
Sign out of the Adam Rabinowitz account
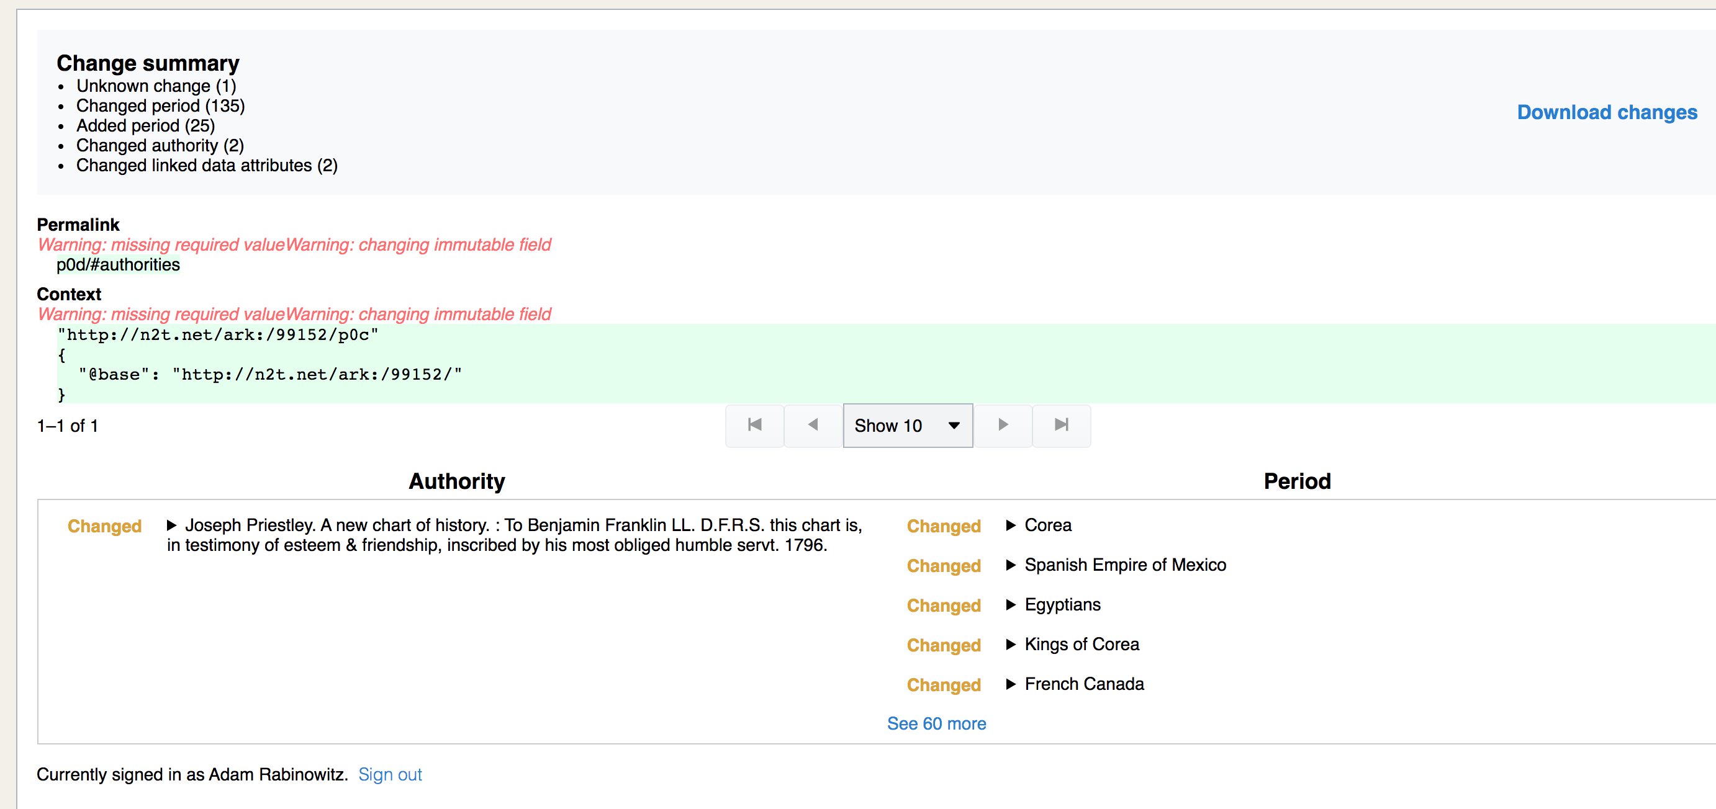390,774
